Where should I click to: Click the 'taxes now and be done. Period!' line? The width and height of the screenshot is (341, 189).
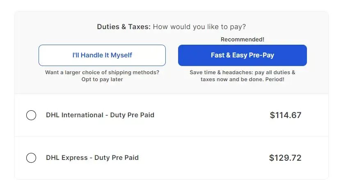click(x=242, y=79)
